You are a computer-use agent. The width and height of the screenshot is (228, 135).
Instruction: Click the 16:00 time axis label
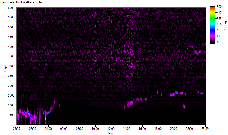pyautogui.click(x=142, y=129)
